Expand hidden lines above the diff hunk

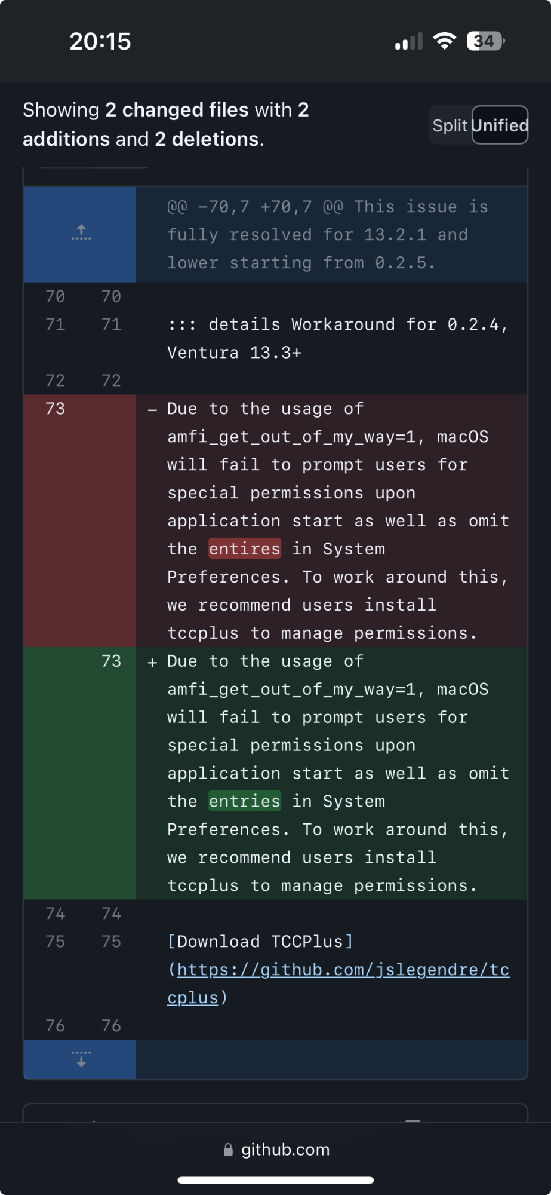click(81, 234)
